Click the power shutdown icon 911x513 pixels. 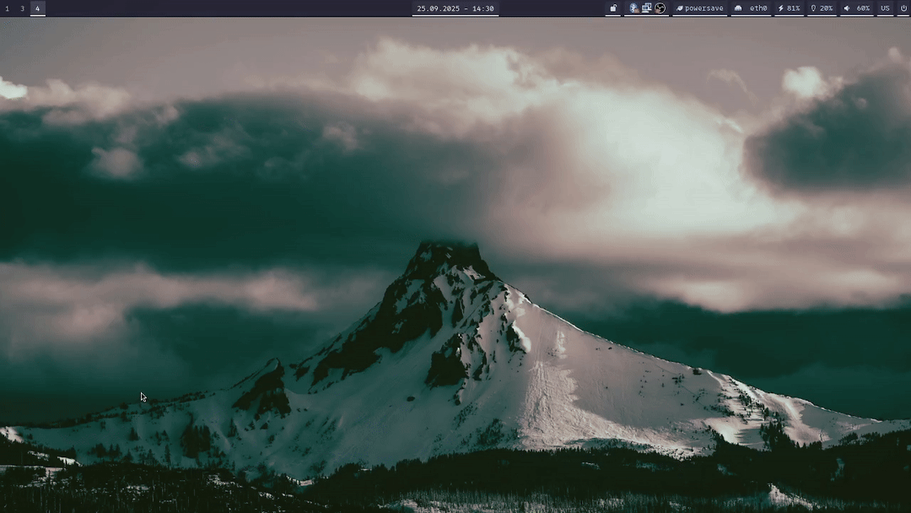click(903, 8)
